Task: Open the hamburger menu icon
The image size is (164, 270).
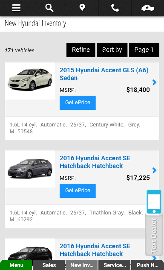Action: (16, 8)
